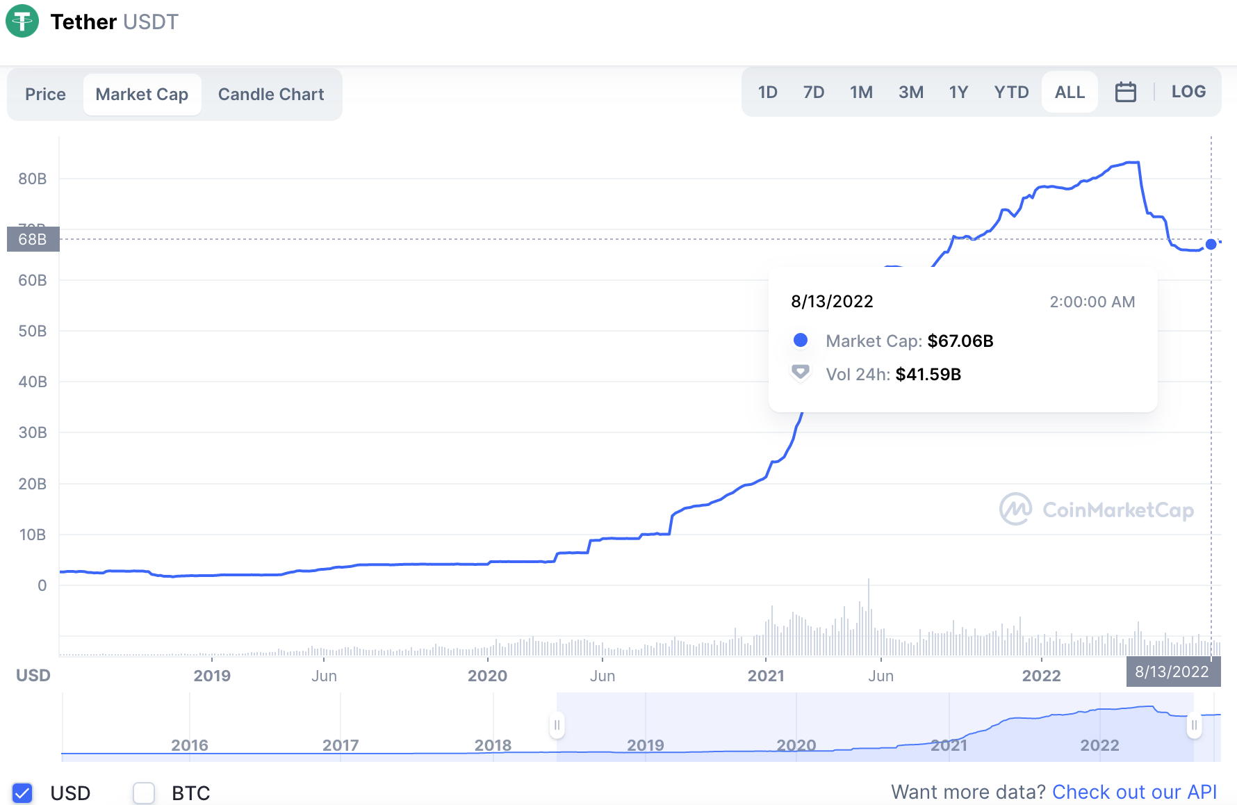This screenshot has height=805, width=1237.
Task: Select the 7D range option
Action: [814, 91]
